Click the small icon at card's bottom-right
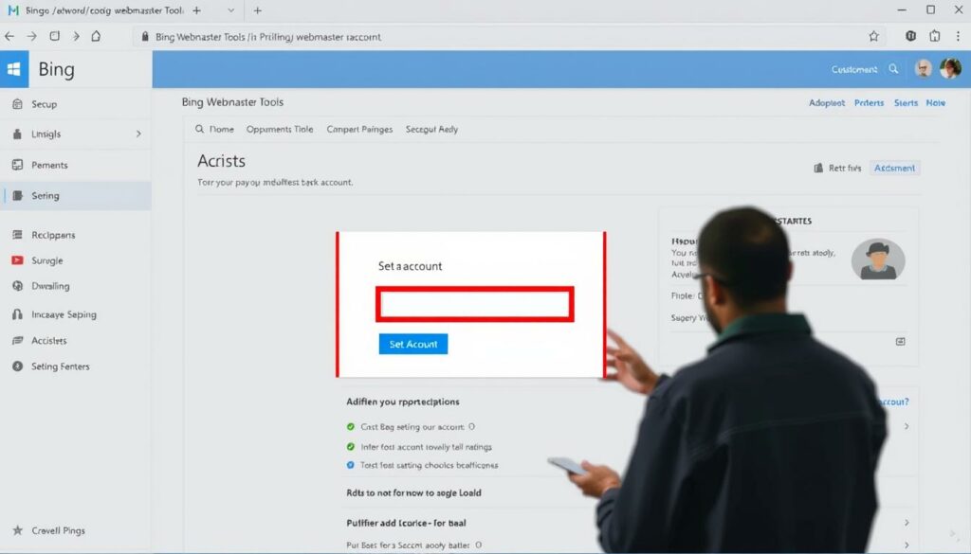This screenshot has height=554, width=971. tap(901, 341)
